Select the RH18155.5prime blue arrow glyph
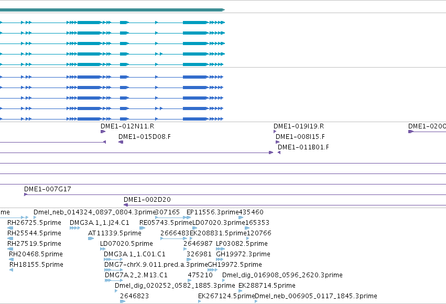 11,270
